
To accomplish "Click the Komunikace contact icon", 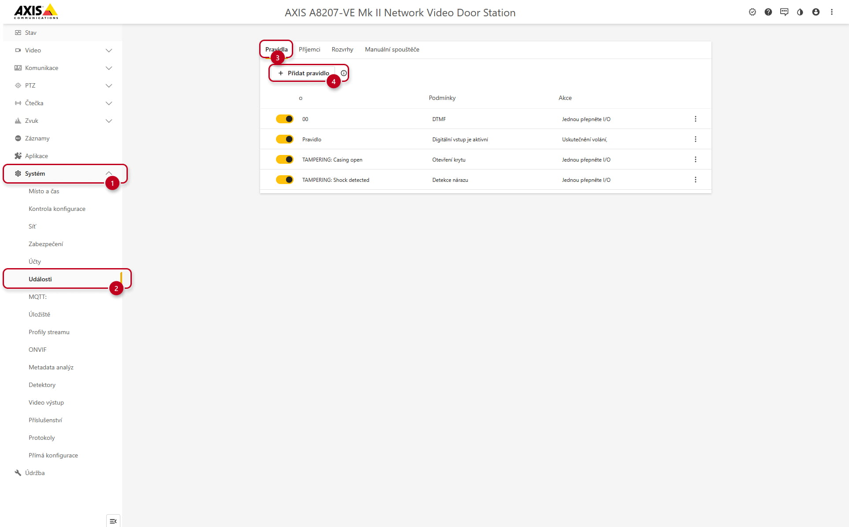I will click(18, 68).
